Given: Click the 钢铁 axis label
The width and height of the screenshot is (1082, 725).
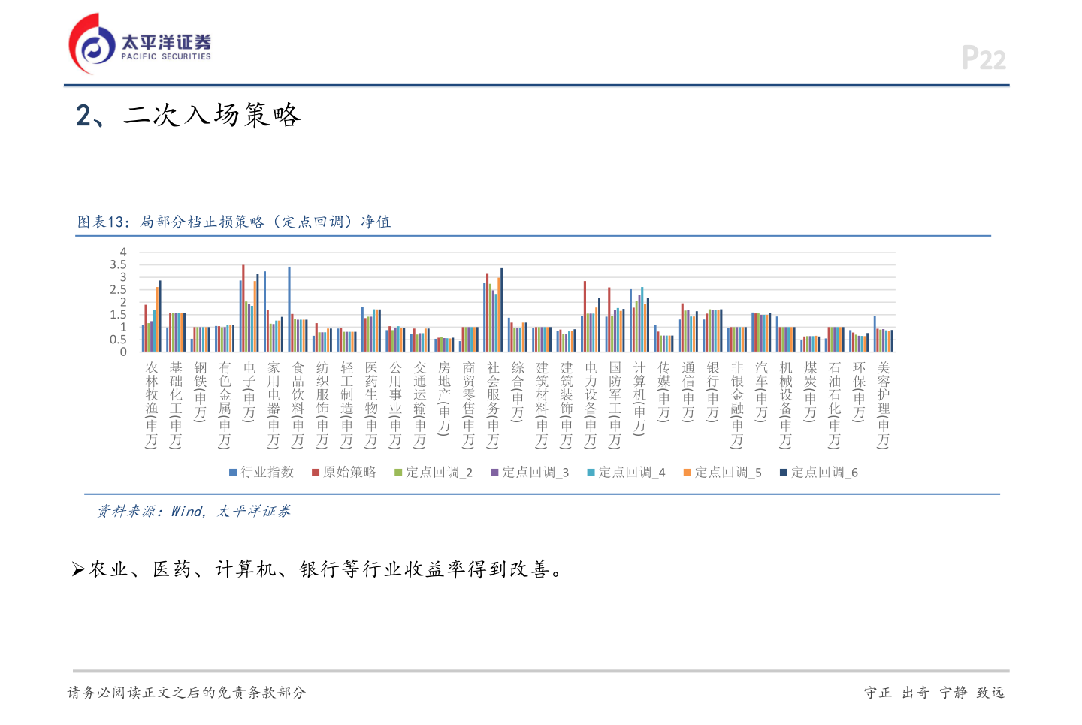Looking at the screenshot, I should (x=201, y=391).
